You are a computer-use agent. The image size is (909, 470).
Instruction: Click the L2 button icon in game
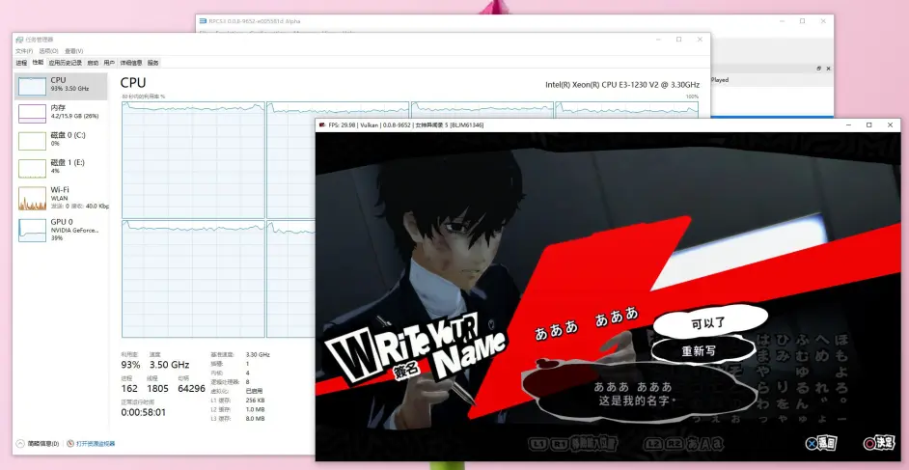pos(654,444)
